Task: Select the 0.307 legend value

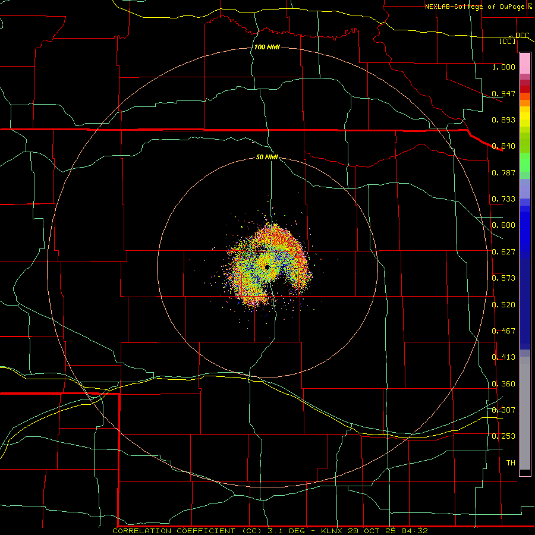Action: click(503, 410)
